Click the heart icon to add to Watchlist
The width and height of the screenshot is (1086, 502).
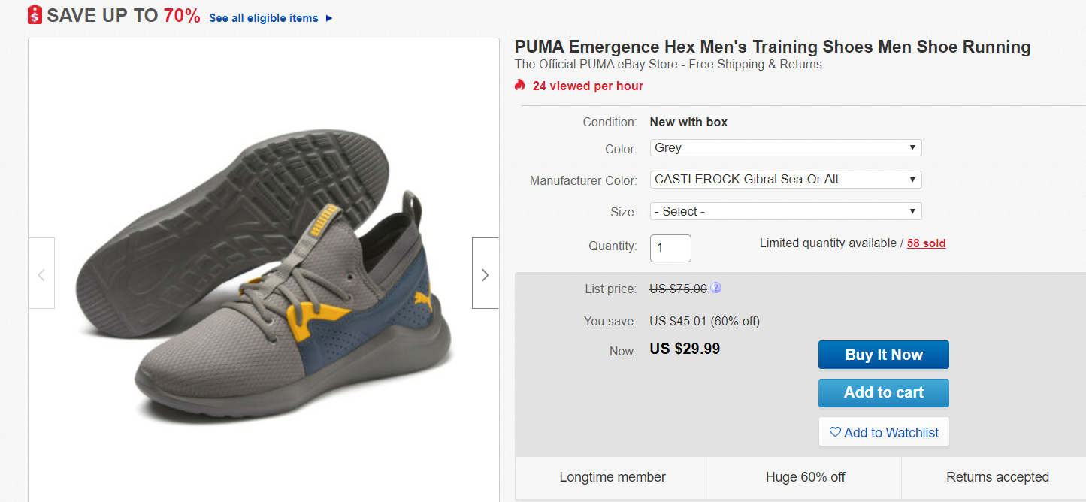tap(834, 432)
